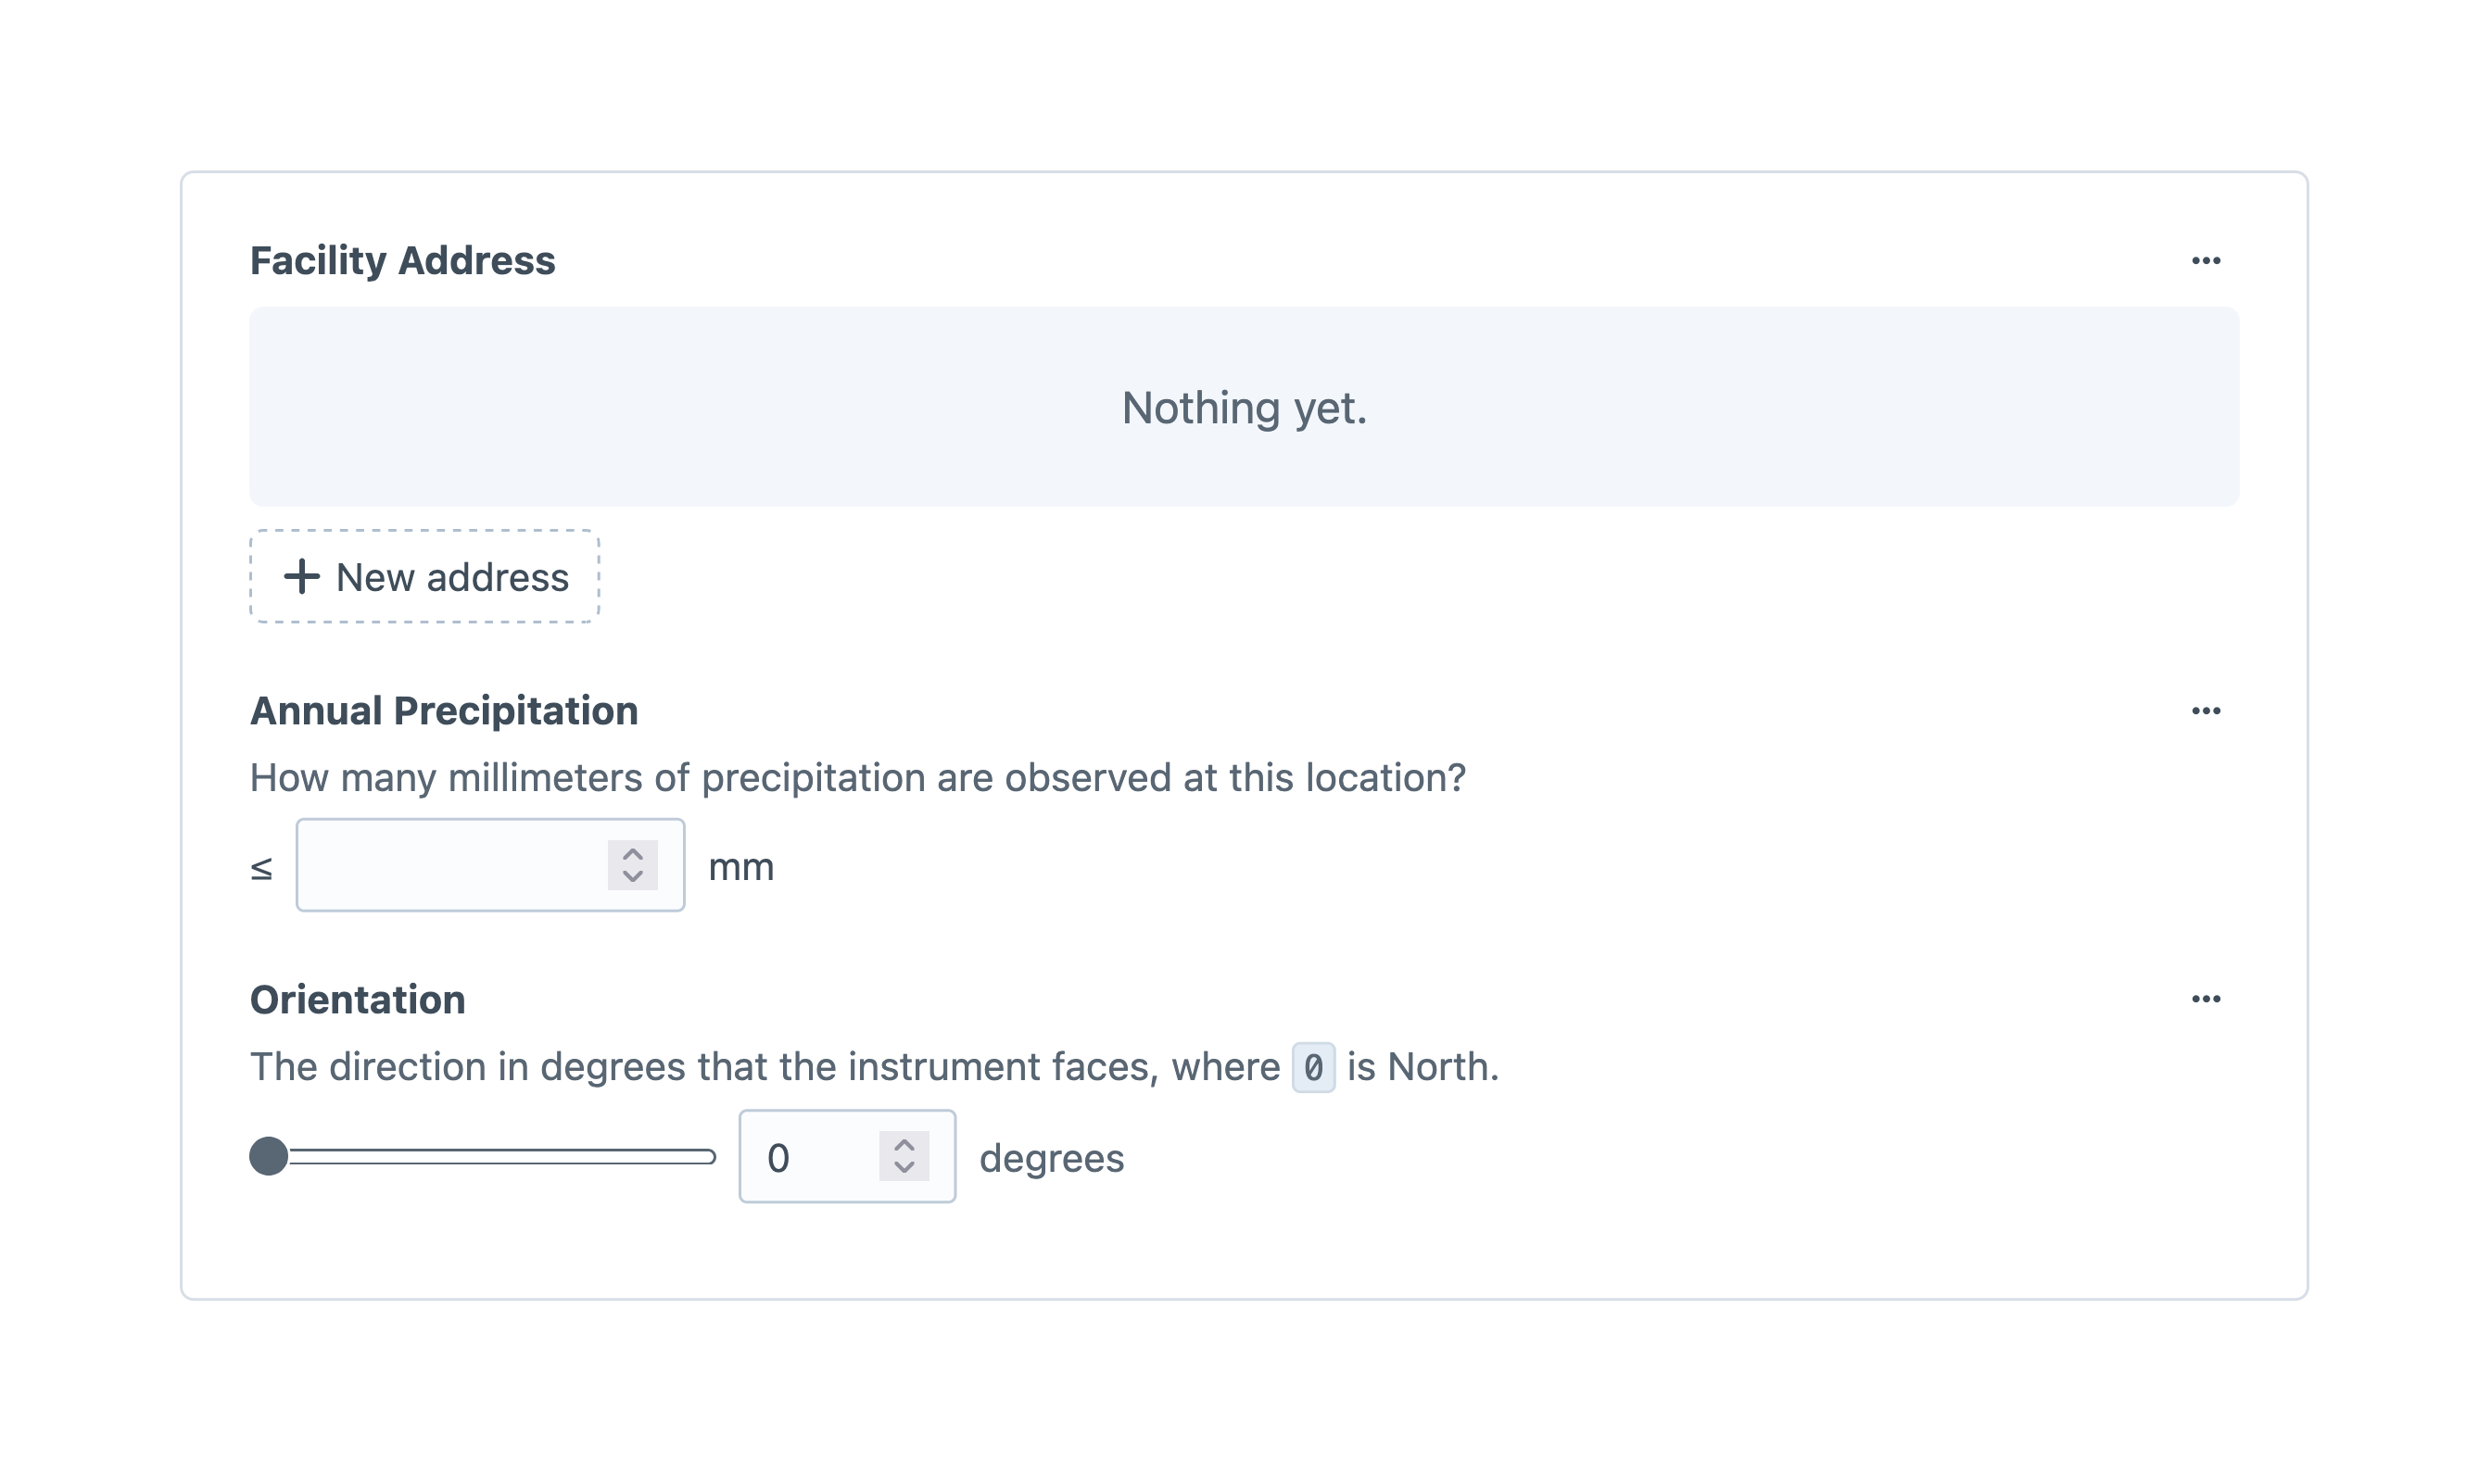Click the stepper icon on the degrees field
Image resolution: width=2491 pixels, height=1484 pixels.
point(904,1157)
